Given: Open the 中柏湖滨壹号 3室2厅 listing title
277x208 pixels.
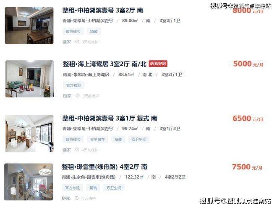Looking at the screenshot, I should point(103,10).
